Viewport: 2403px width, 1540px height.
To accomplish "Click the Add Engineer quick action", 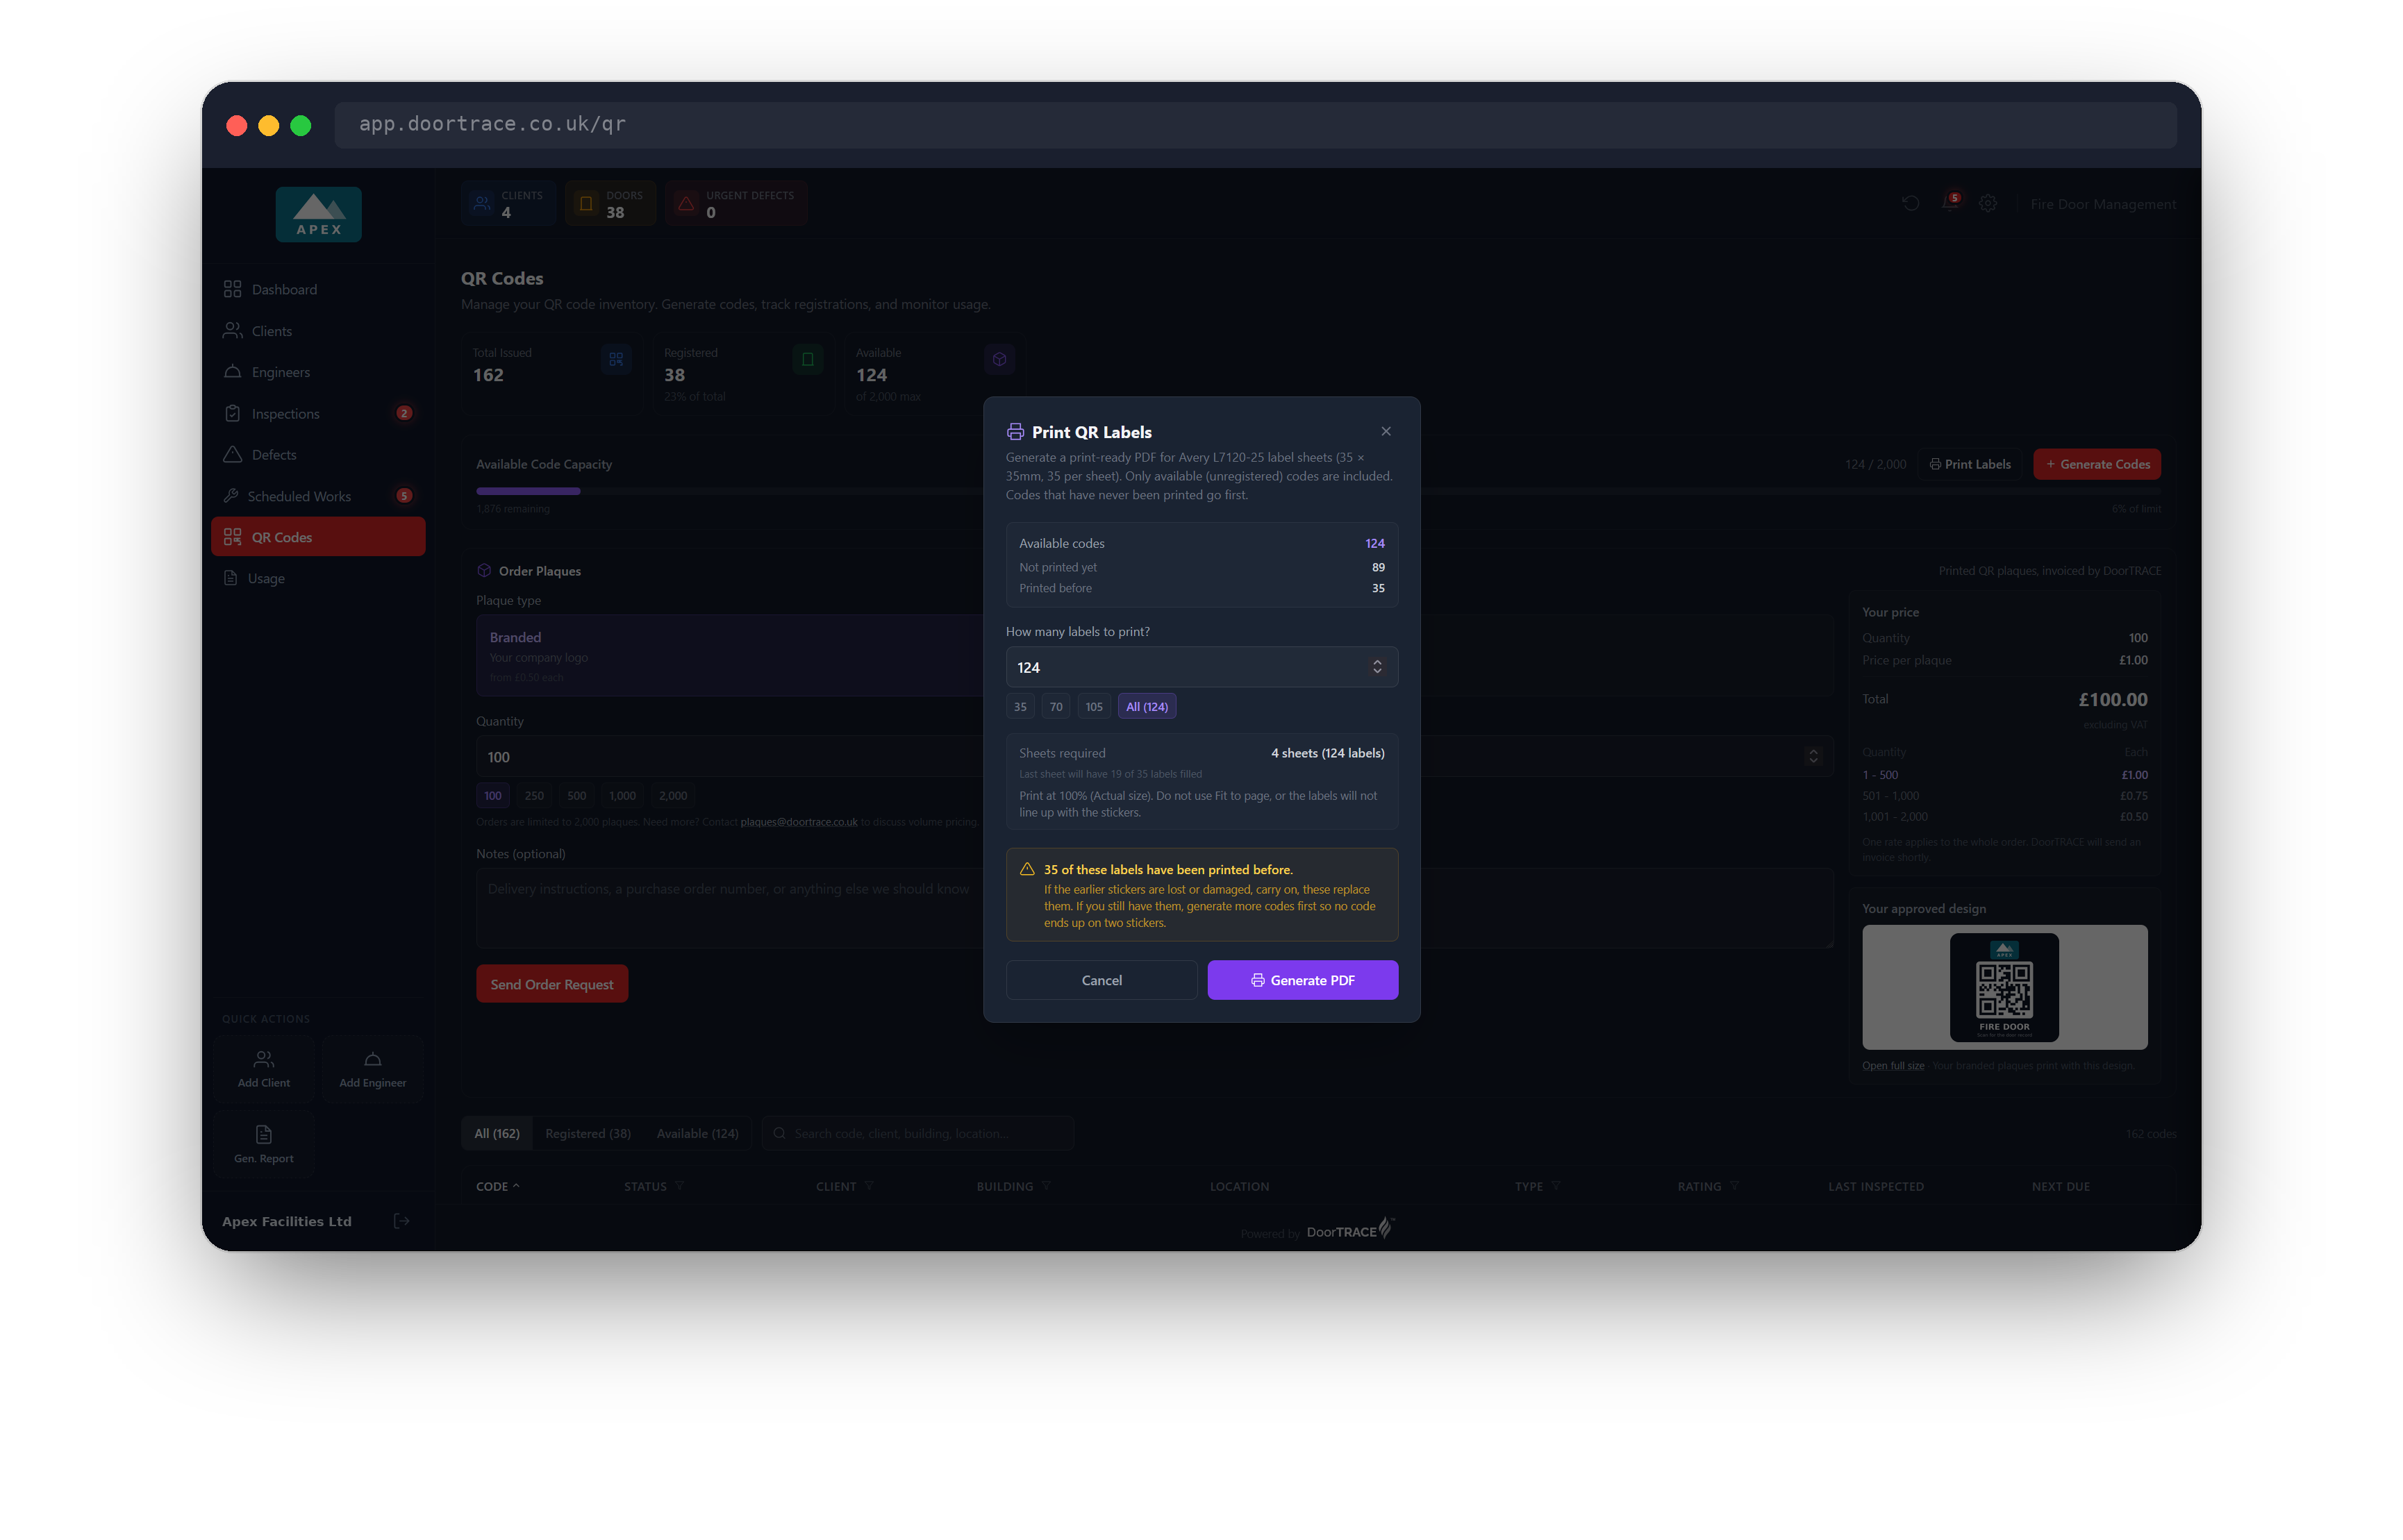I will [x=372, y=1069].
